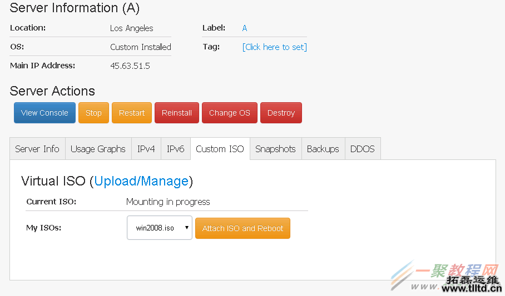505x296 pixels.
Task: Expand the win2008.iso dropdown
Action: coord(160,228)
